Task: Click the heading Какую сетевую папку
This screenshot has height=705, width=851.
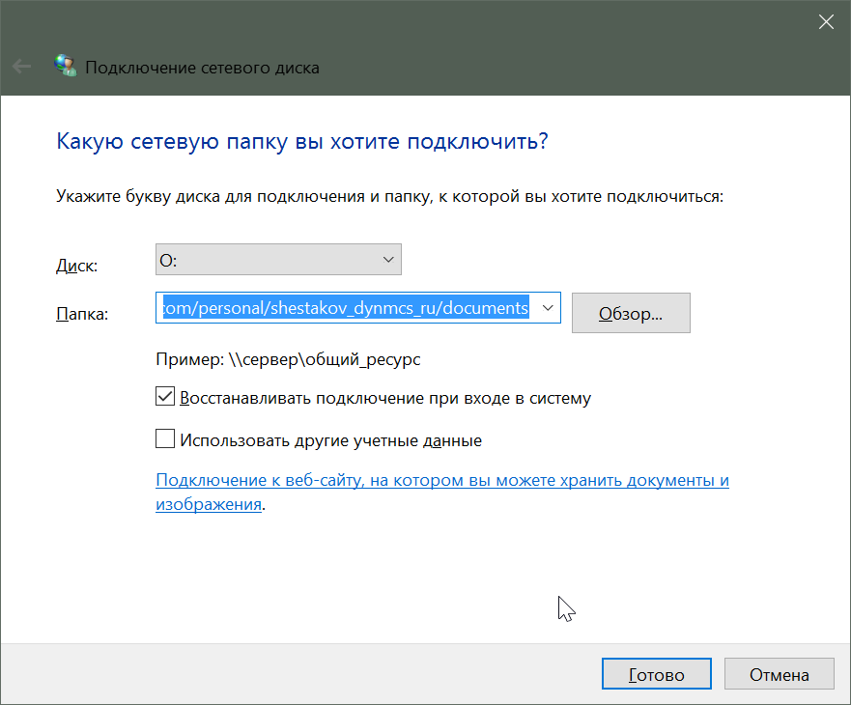Action: click(x=302, y=141)
